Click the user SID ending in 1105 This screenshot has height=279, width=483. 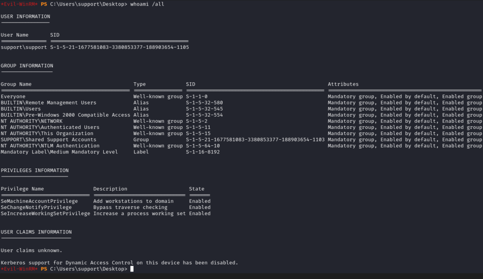[119, 47]
